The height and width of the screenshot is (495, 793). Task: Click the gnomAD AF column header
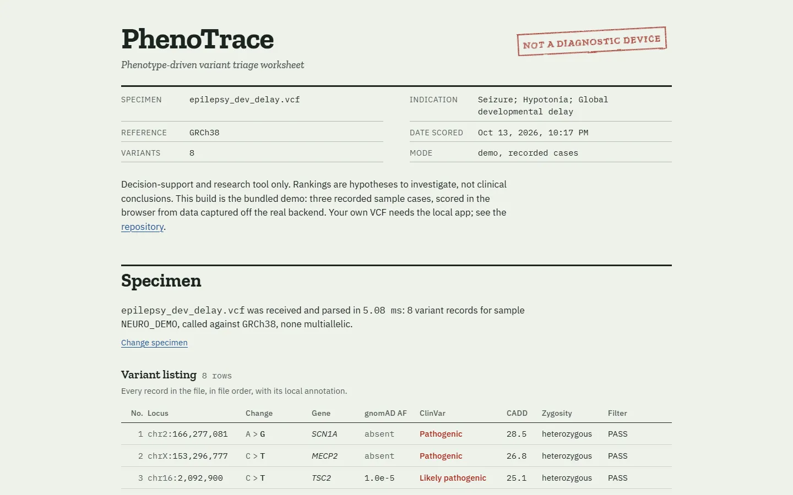coord(385,413)
